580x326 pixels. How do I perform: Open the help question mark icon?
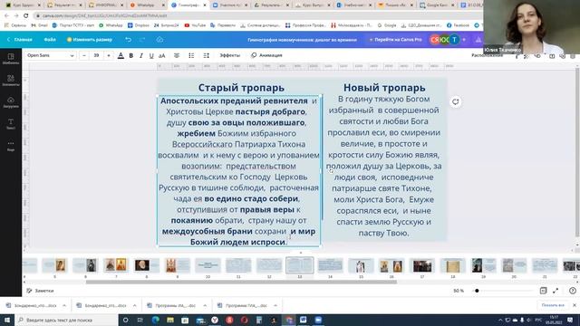pyautogui.click(x=573, y=291)
